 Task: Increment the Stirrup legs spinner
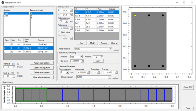(98, 72)
